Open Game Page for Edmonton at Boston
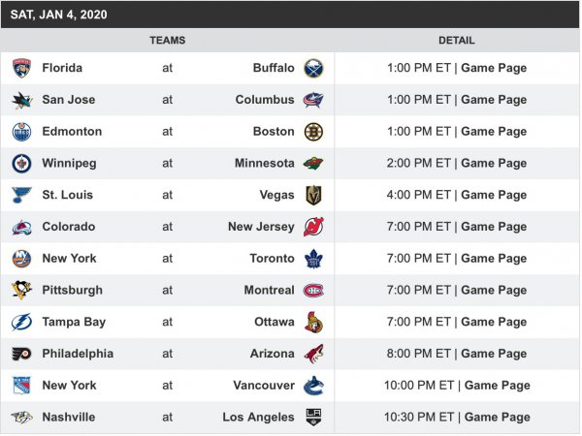The height and width of the screenshot is (436, 582). 494,132
